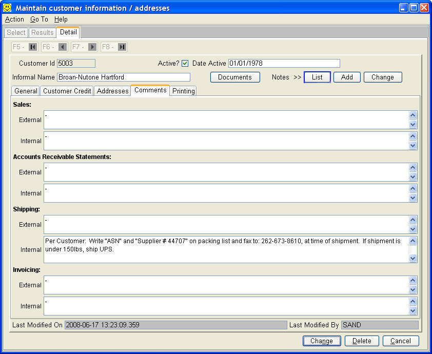Go to first record with F5 button

coord(25,47)
